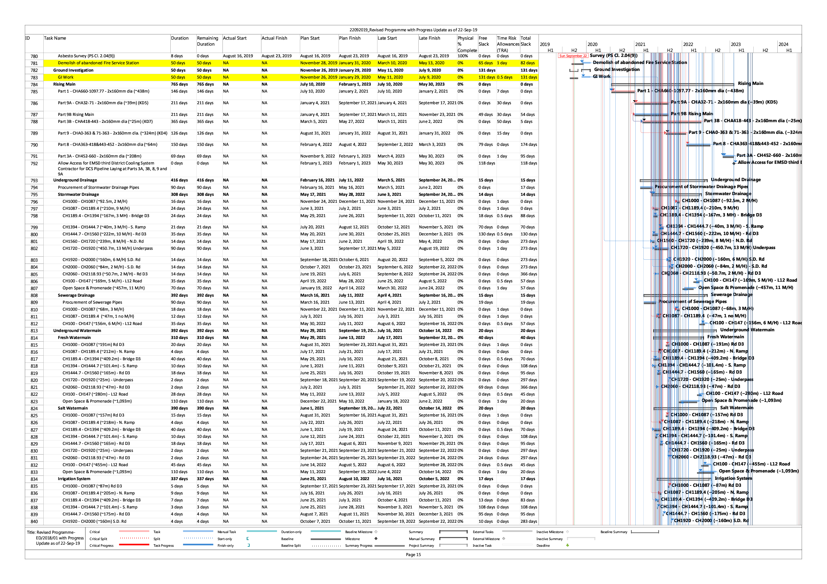This screenshot has height=584, width=827.
Task: Click the Finish-only bracket symbol in legend
Action: point(249,545)
